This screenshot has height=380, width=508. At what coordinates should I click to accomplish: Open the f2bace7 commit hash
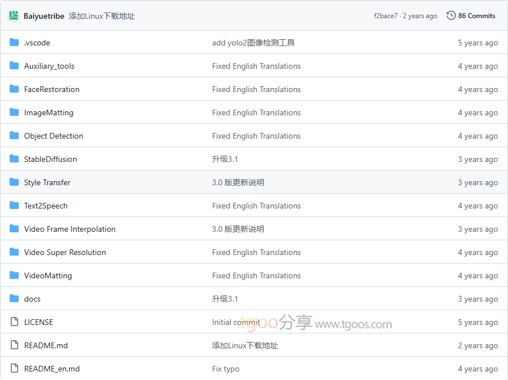[x=386, y=16]
